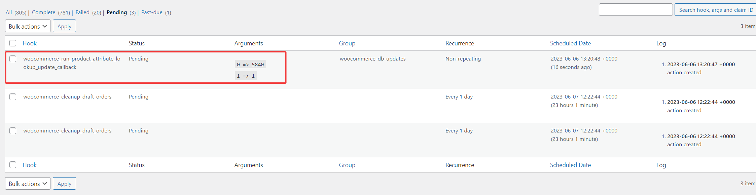This screenshot has width=756, height=195.
Task: Click the top Apply button
Action: (64, 26)
